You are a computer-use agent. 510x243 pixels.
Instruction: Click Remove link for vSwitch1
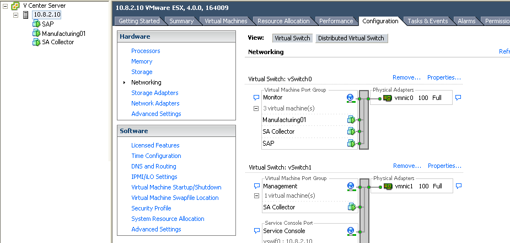coord(406,166)
